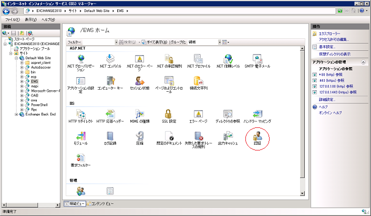Switch to コンテンツ ビュー tab
This screenshot has height=216, width=371.
click(100, 203)
